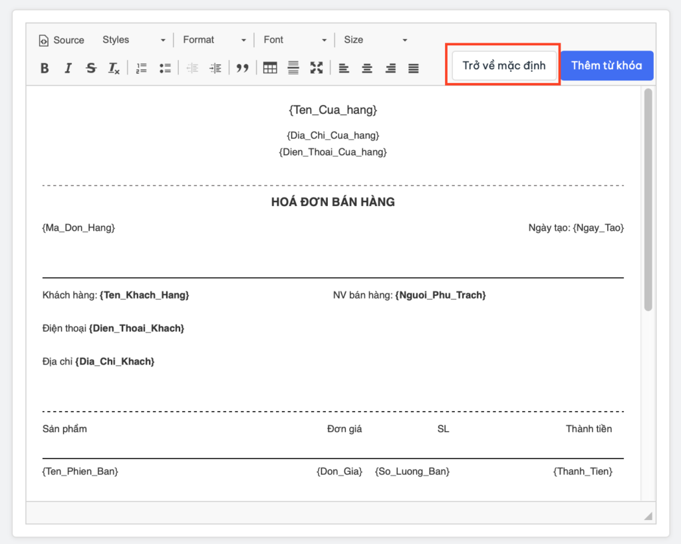Toggle italic text style

68,68
